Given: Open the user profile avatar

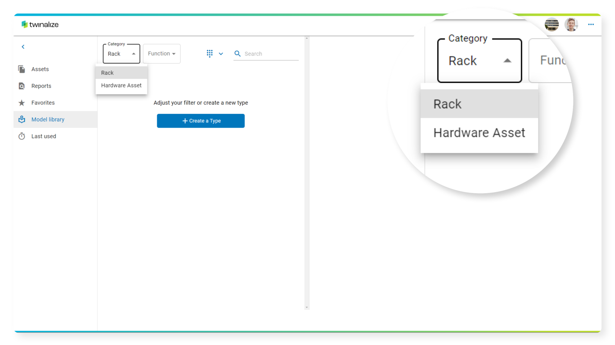Looking at the screenshot, I should pyautogui.click(x=571, y=24).
